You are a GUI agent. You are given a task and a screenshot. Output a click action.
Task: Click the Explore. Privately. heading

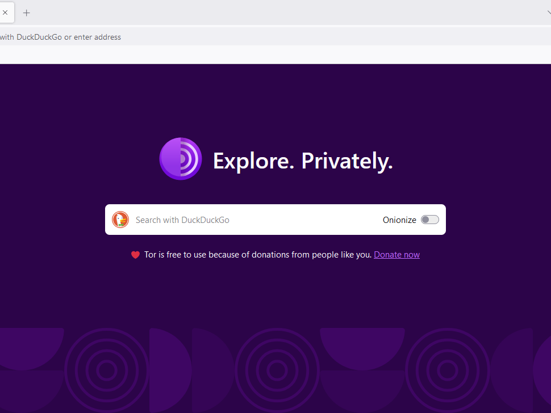tap(303, 161)
